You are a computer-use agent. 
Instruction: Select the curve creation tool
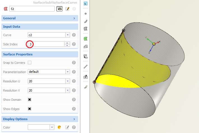coord(86,21)
